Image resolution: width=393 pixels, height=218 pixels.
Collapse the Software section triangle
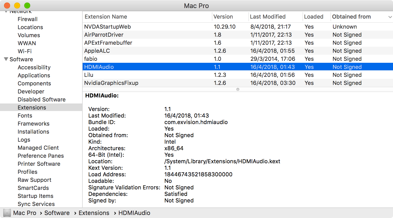pos(6,59)
